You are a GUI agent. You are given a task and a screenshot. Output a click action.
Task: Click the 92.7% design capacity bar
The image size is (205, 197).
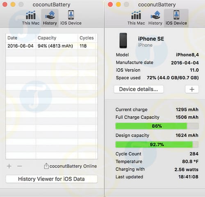tap(157, 145)
